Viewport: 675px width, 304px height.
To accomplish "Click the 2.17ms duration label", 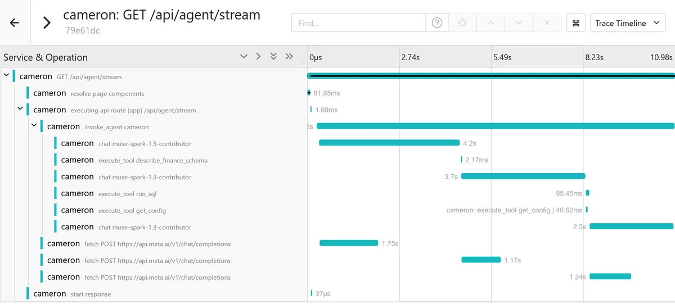I will click(x=477, y=160).
